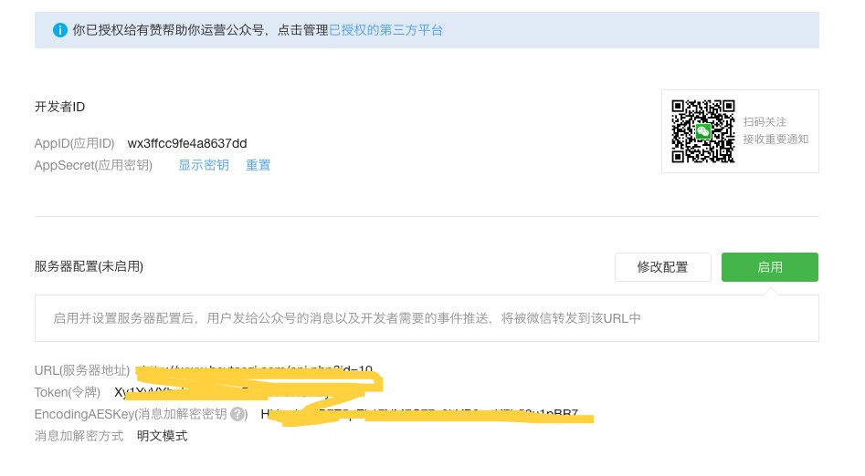Click the Token(令牌) label
Screen dimensions: 865x476
tap(67, 392)
